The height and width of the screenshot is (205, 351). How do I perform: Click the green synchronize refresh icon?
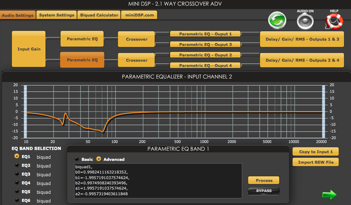tap(277, 20)
